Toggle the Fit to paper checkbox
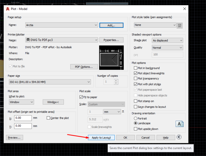Viewport: 206px width, 156px height. 81,97
